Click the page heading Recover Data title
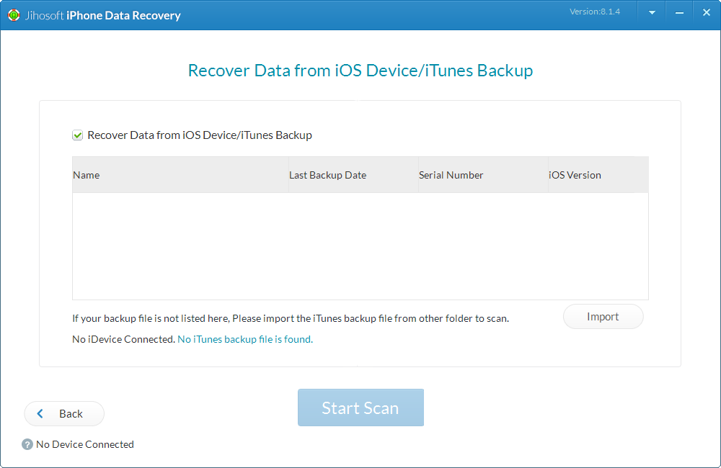Screen dimensions: 721x468 360,71
